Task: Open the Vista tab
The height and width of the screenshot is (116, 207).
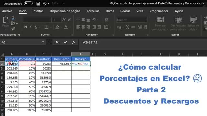Action: [140, 11]
